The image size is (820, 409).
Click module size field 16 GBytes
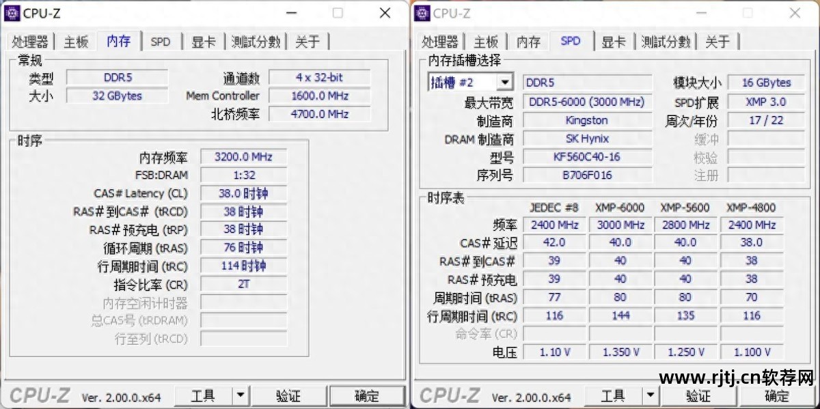(x=766, y=83)
